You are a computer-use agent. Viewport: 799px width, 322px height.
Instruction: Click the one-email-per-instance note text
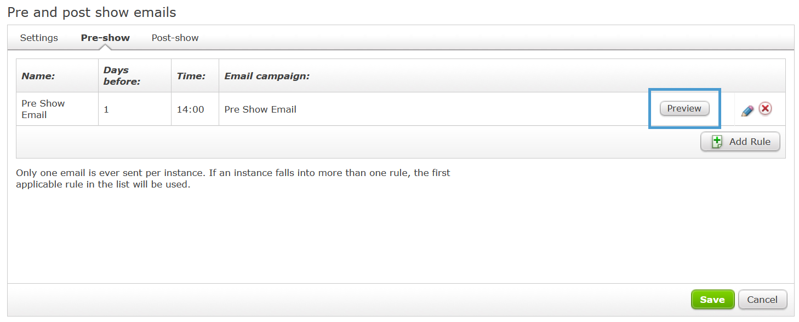[x=233, y=178]
